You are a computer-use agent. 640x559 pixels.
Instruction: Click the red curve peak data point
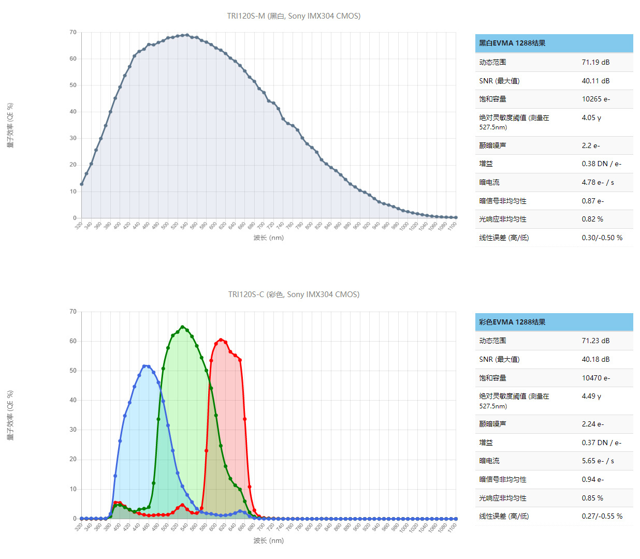click(x=220, y=340)
